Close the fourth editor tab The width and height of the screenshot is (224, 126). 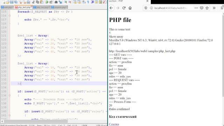(x=66, y=6)
